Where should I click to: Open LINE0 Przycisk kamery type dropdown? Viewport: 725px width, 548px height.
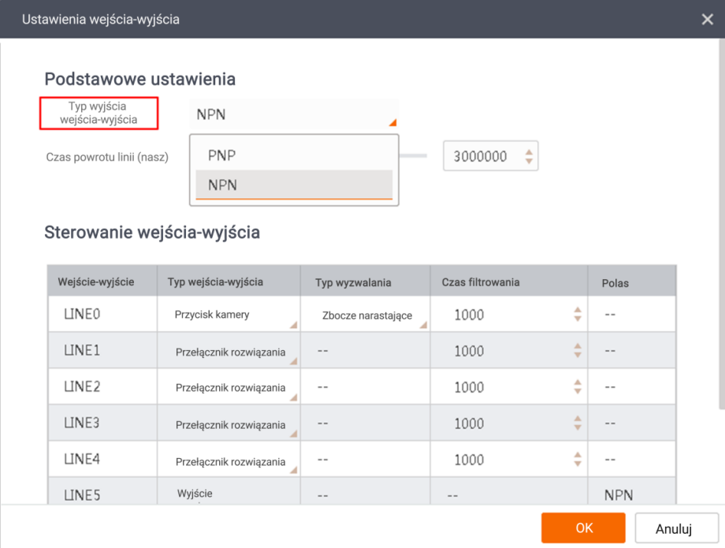[x=229, y=315]
